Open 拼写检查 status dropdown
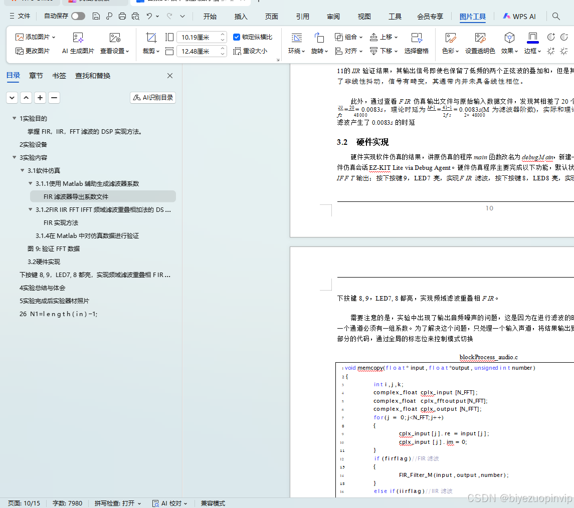574x508 pixels. pyautogui.click(x=118, y=503)
